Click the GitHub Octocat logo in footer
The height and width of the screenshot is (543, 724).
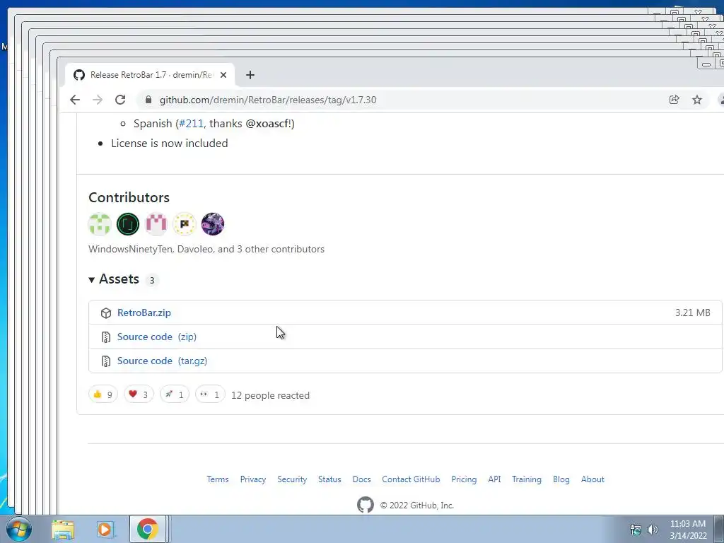click(366, 505)
